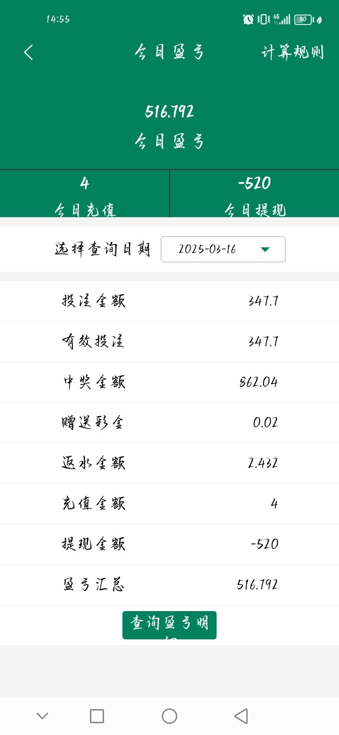Tap the battery indicator icon
The height and width of the screenshot is (735, 339).
pyautogui.click(x=303, y=19)
